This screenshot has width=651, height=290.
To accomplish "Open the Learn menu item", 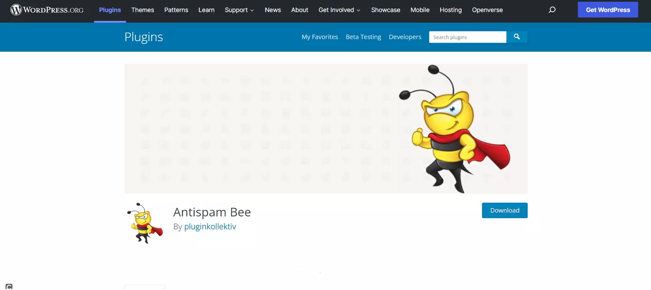I will 206,10.
